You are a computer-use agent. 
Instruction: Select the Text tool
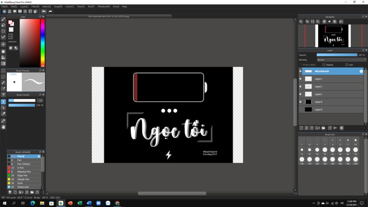(x=3, y=102)
